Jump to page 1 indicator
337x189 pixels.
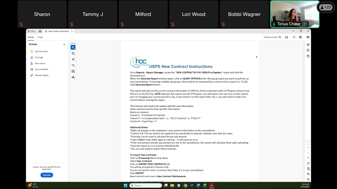(308, 142)
